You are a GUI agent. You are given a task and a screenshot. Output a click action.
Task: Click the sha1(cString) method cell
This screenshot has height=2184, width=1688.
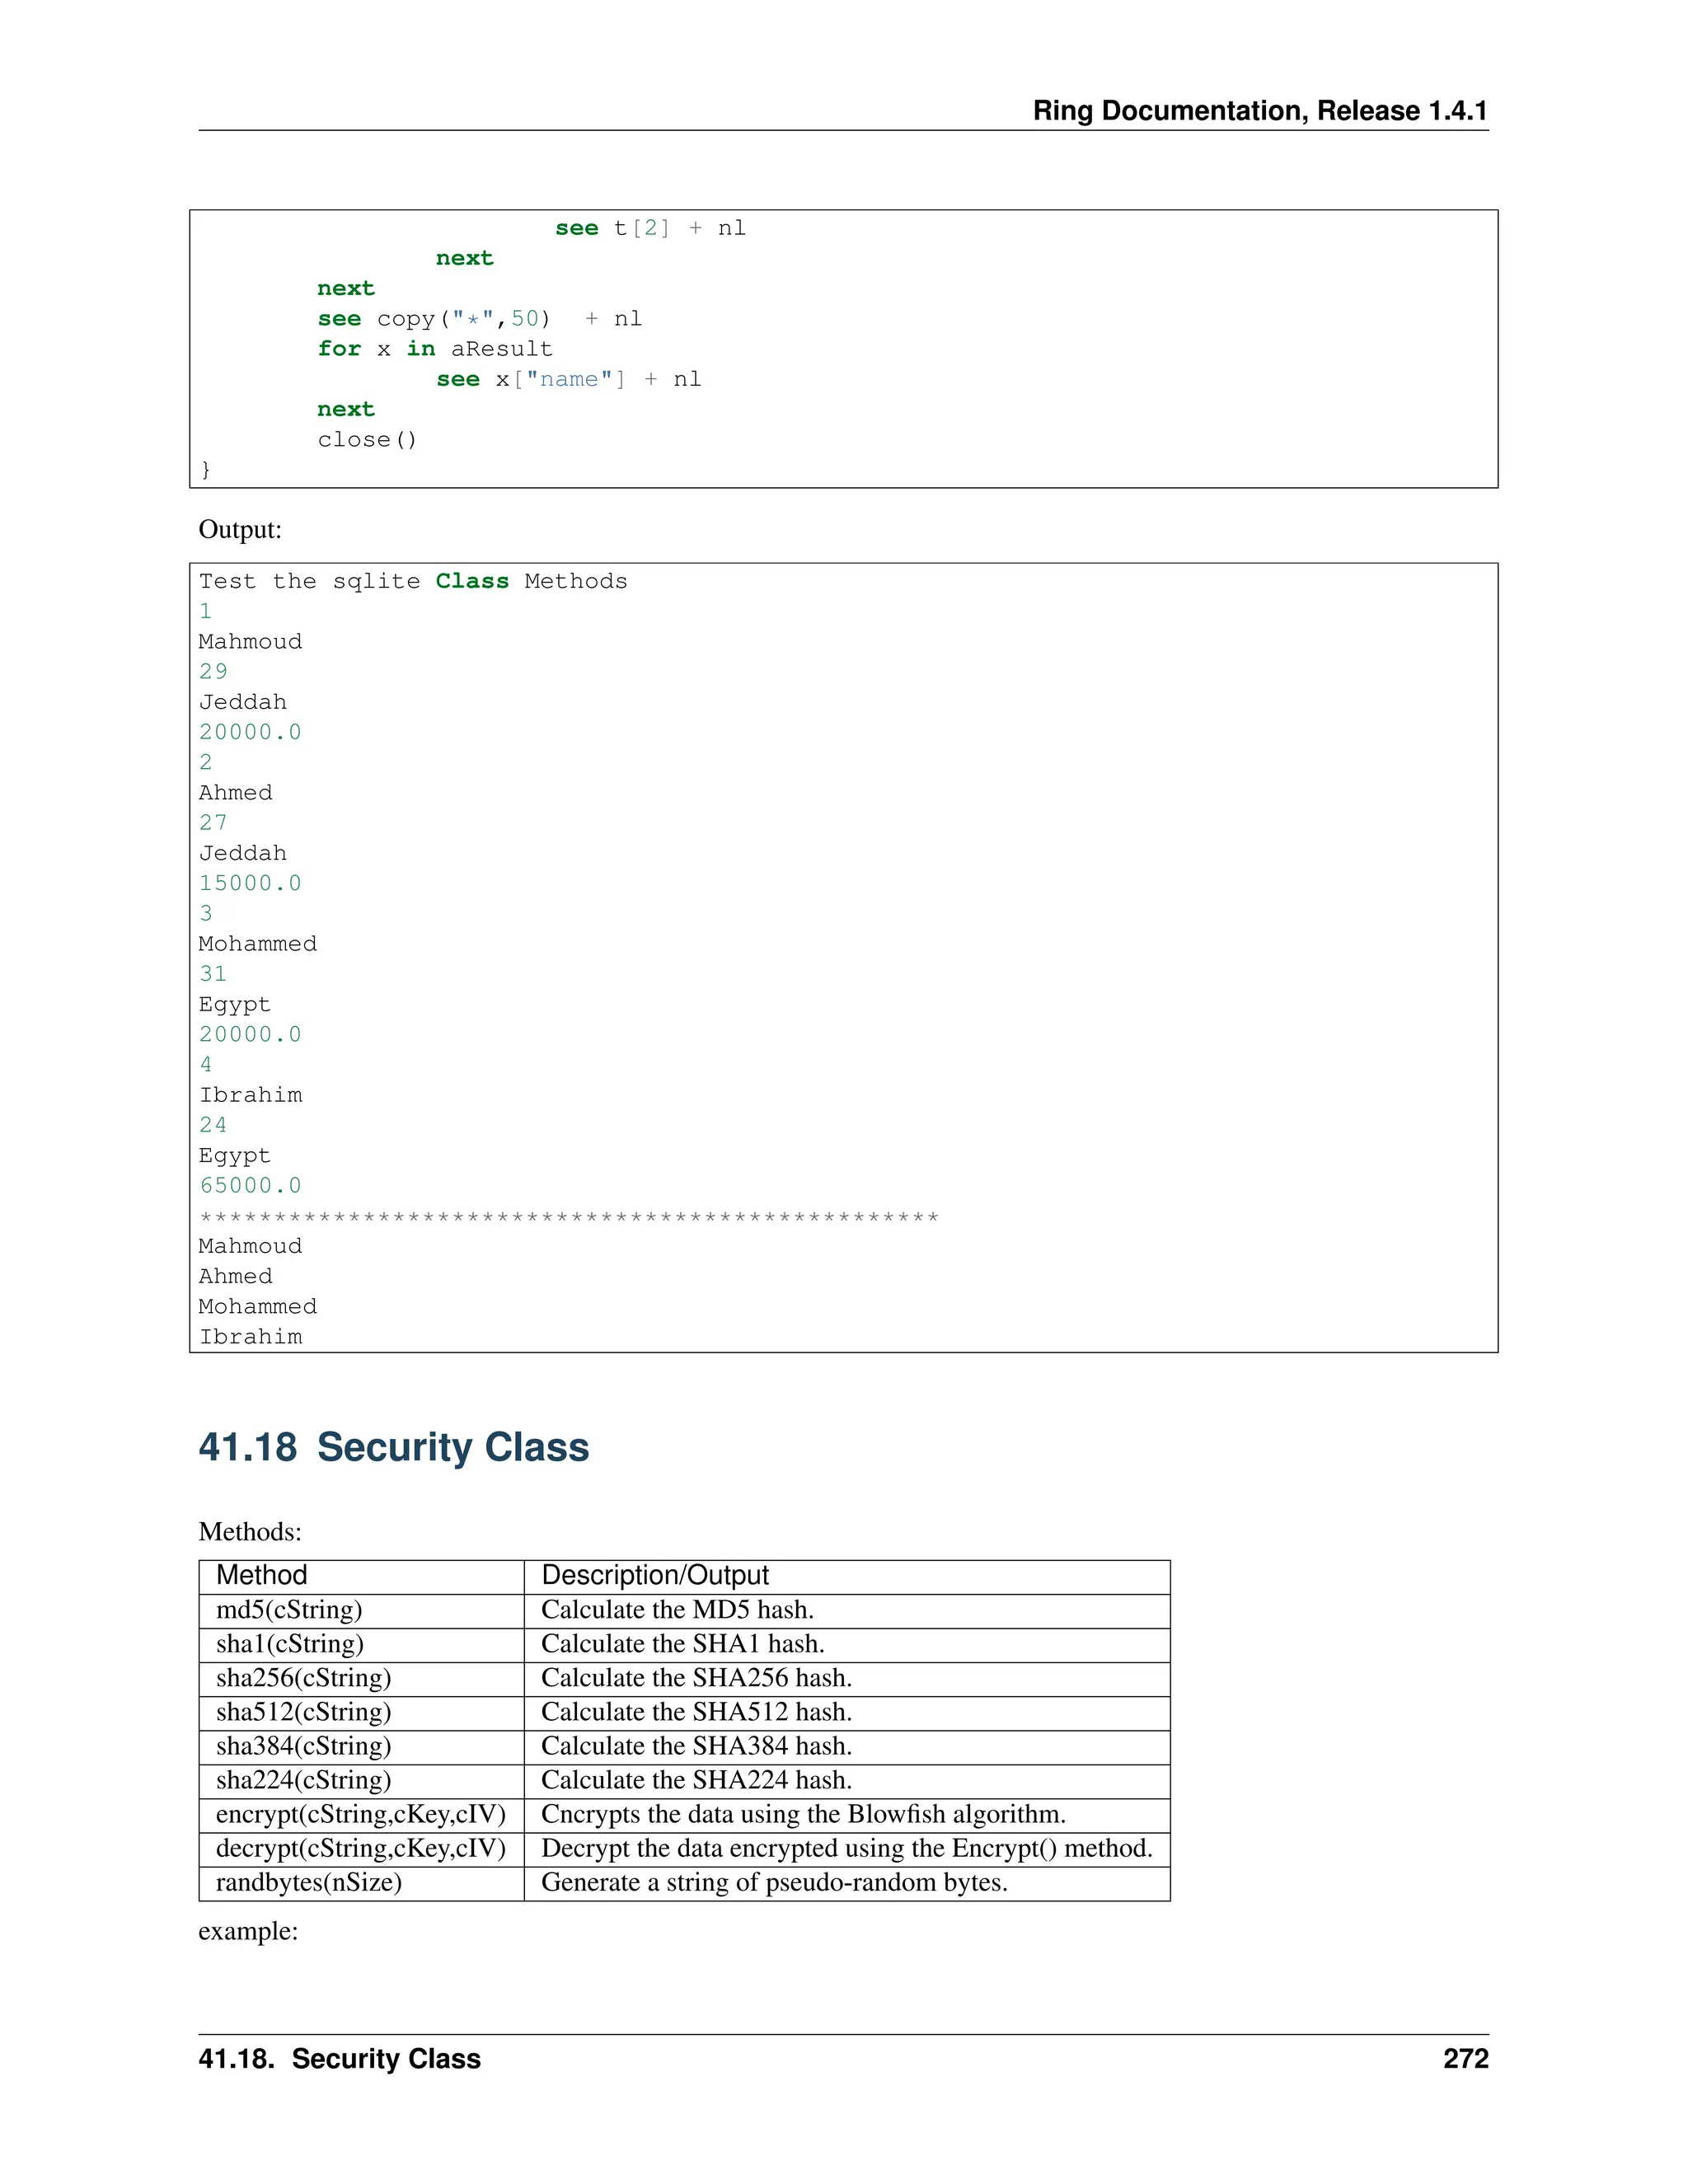pos(289,1643)
